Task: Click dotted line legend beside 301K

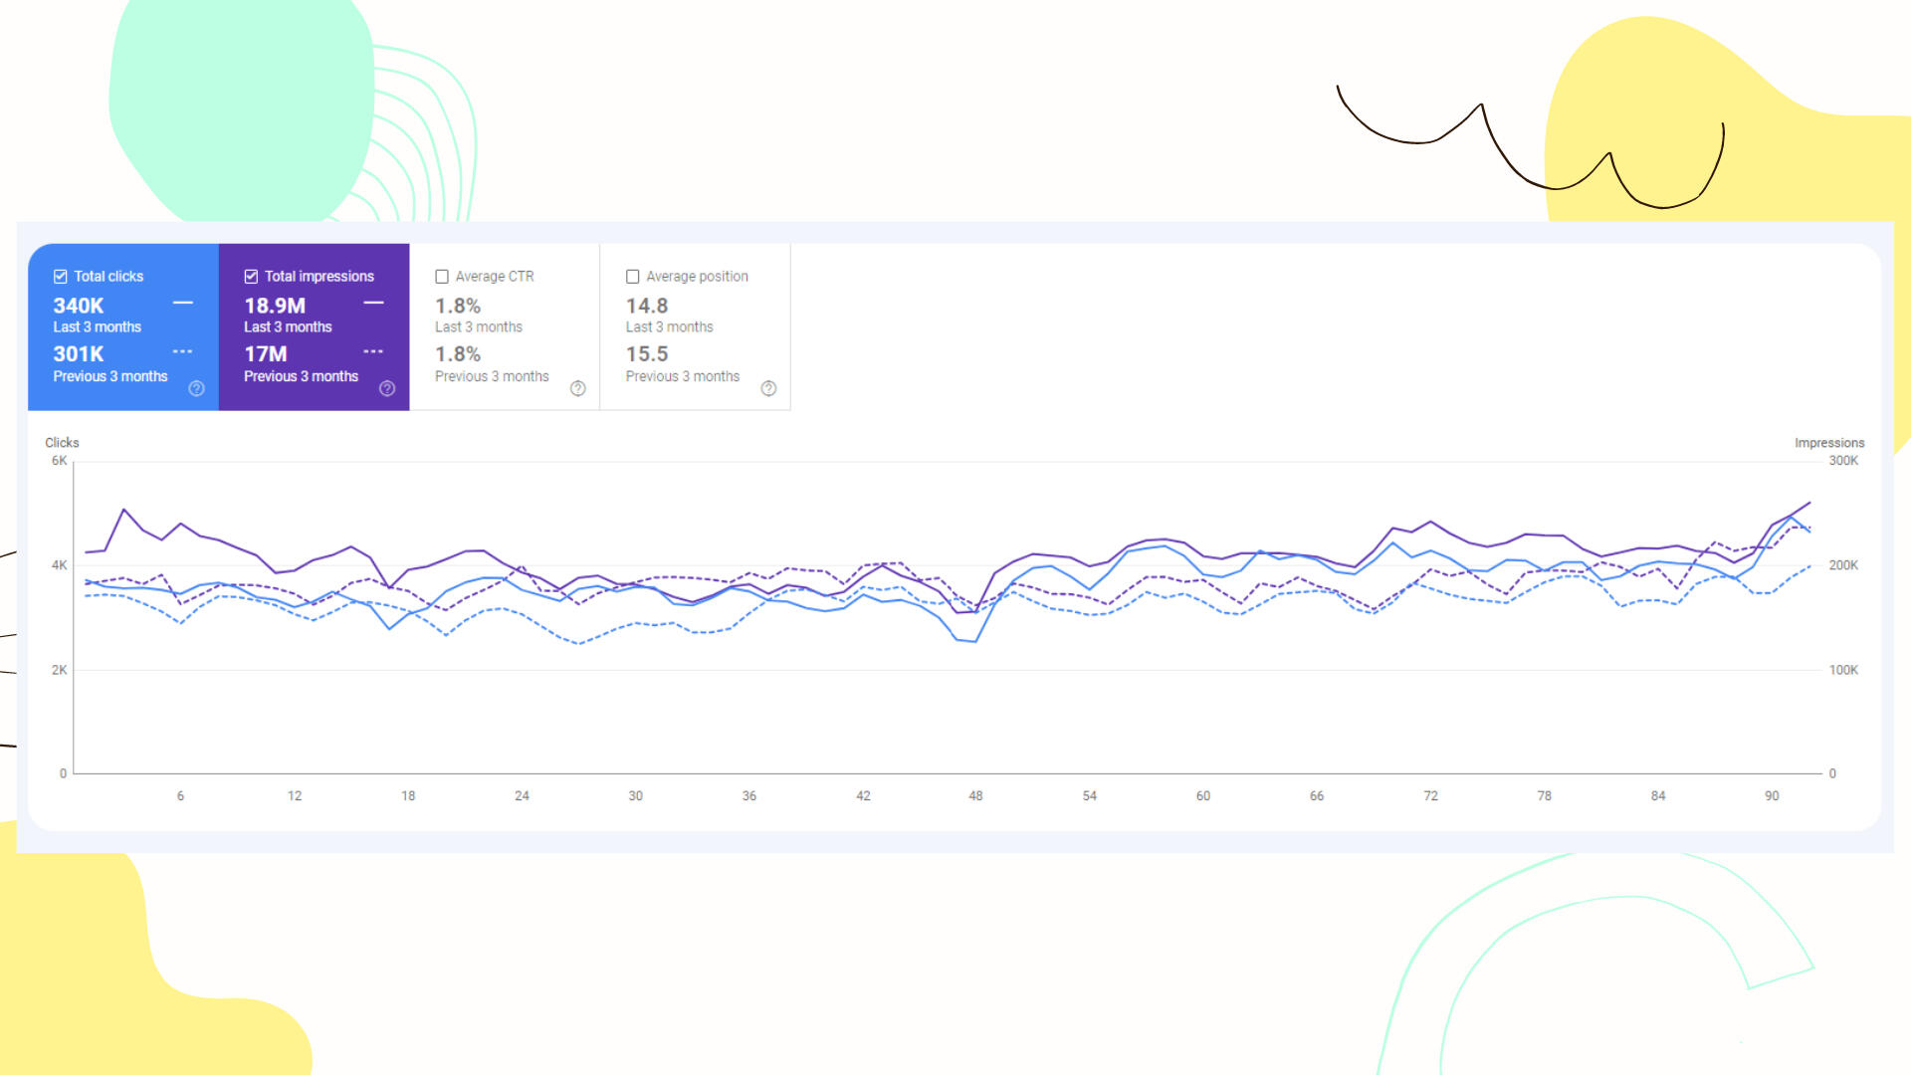Action: pos(183,351)
